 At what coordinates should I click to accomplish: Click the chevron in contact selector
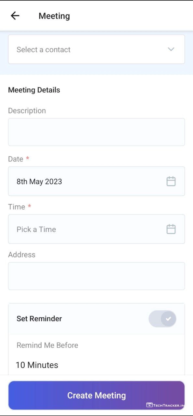pos(171,49)
